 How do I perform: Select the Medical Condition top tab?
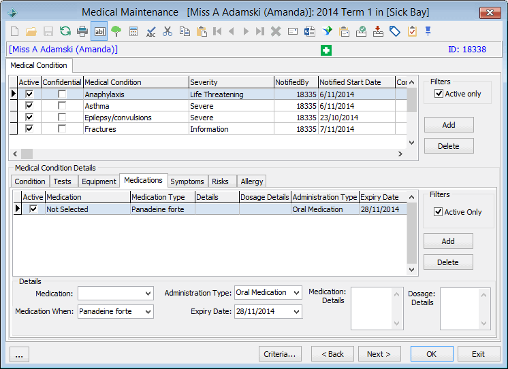tap(39, 65)
